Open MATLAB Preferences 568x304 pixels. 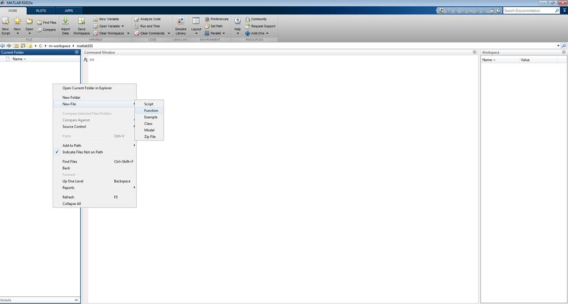(x=217, y=19)
